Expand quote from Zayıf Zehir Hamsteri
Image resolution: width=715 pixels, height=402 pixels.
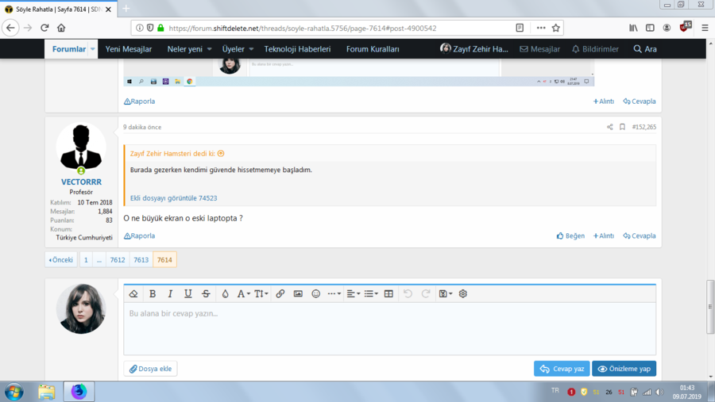221,153
